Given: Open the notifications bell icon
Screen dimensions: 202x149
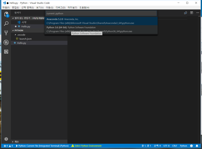Looking at the screenshot, I should click(197, 146).
